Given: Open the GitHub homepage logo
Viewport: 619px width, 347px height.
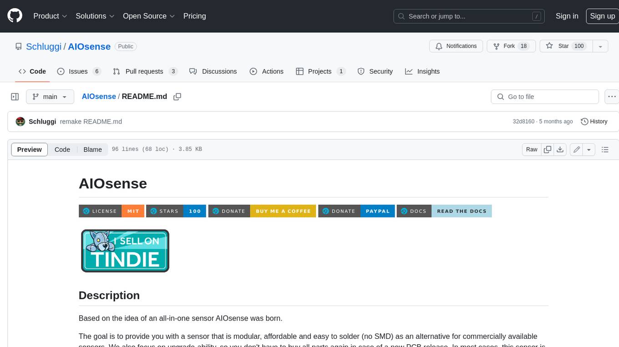Looking at the screenshot, I should [15, 16].
